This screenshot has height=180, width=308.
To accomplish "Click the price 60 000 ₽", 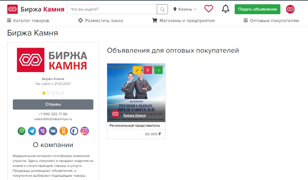I will (153, 134).
